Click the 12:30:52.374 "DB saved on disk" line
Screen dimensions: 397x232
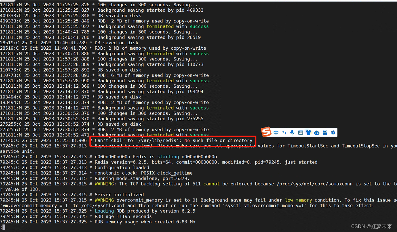click(71, 124)
